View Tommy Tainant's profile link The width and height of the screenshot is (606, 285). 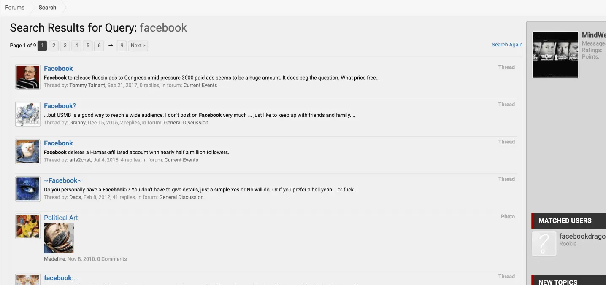[87, 85]
